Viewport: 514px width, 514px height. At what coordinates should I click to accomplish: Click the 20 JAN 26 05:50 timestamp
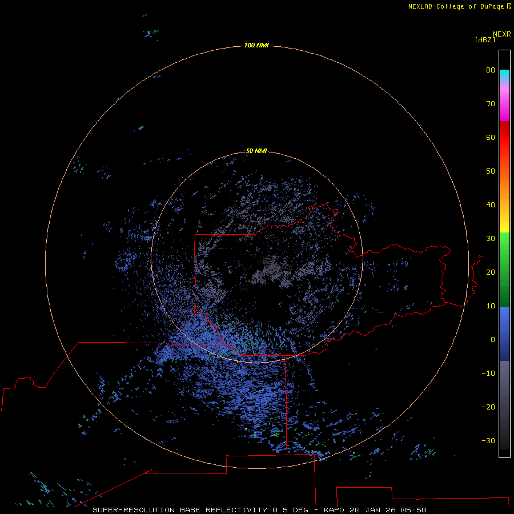pyautogui.click(x=388, y=510)
